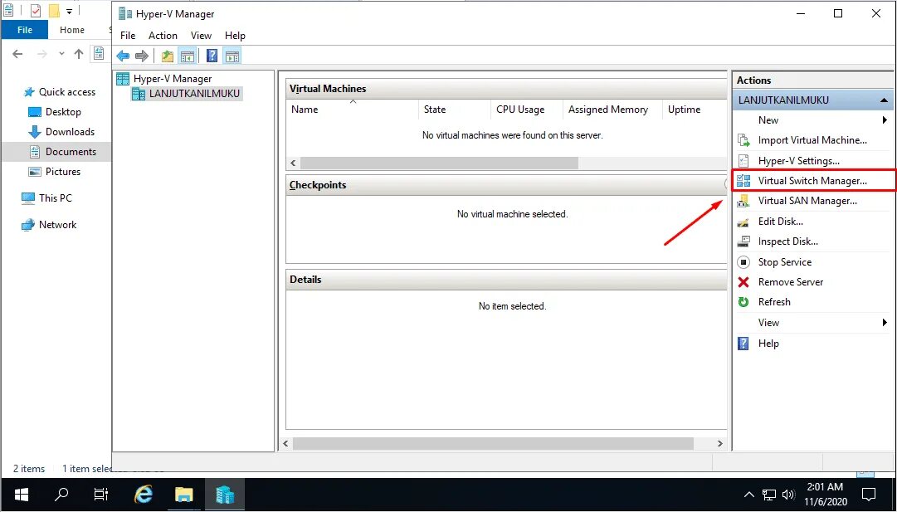Viewport: 897px width, 512px height.
Task: Click the bottom horizontal scrollbar of center pane
Action: coord(493,443)
